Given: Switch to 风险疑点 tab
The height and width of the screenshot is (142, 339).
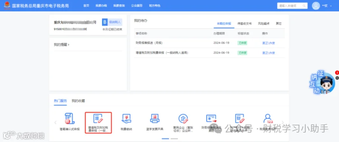Looking at the screenshot, I should click(x=264, y=24).
